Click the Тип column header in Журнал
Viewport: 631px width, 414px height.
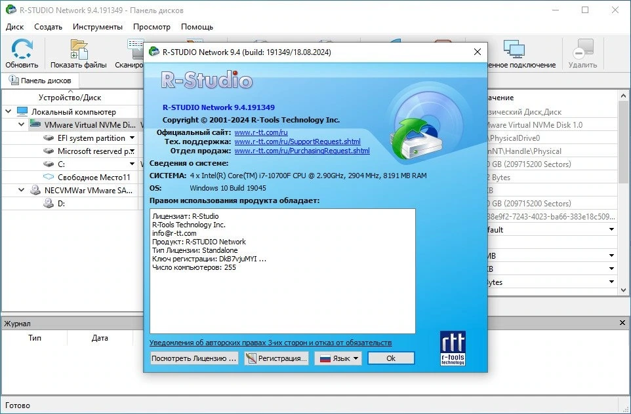click(35, 338)
